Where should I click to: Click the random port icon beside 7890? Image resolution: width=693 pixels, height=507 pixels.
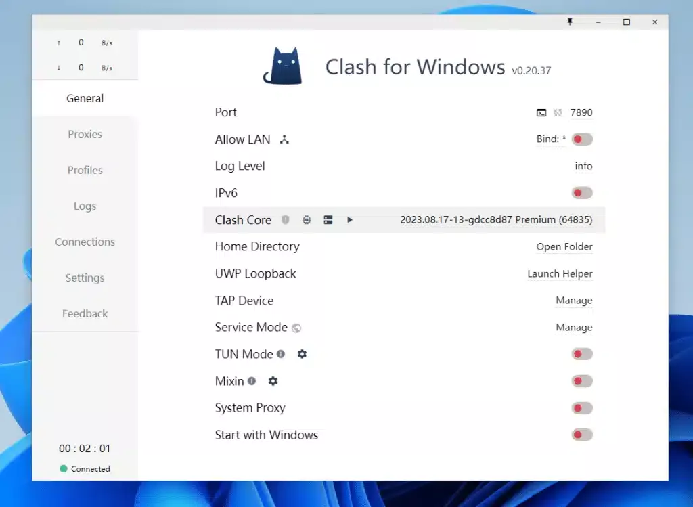(x=558, y=113)
